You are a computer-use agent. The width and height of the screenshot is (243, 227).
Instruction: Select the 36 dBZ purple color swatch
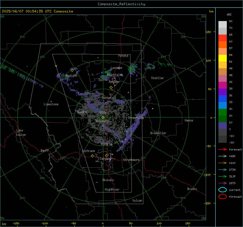[222, 92]
